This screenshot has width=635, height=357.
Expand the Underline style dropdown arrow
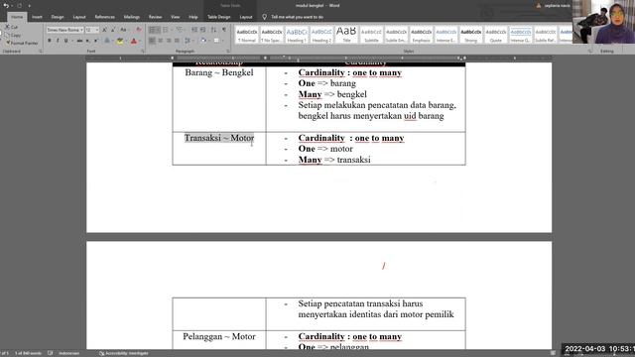pos(71,41)
